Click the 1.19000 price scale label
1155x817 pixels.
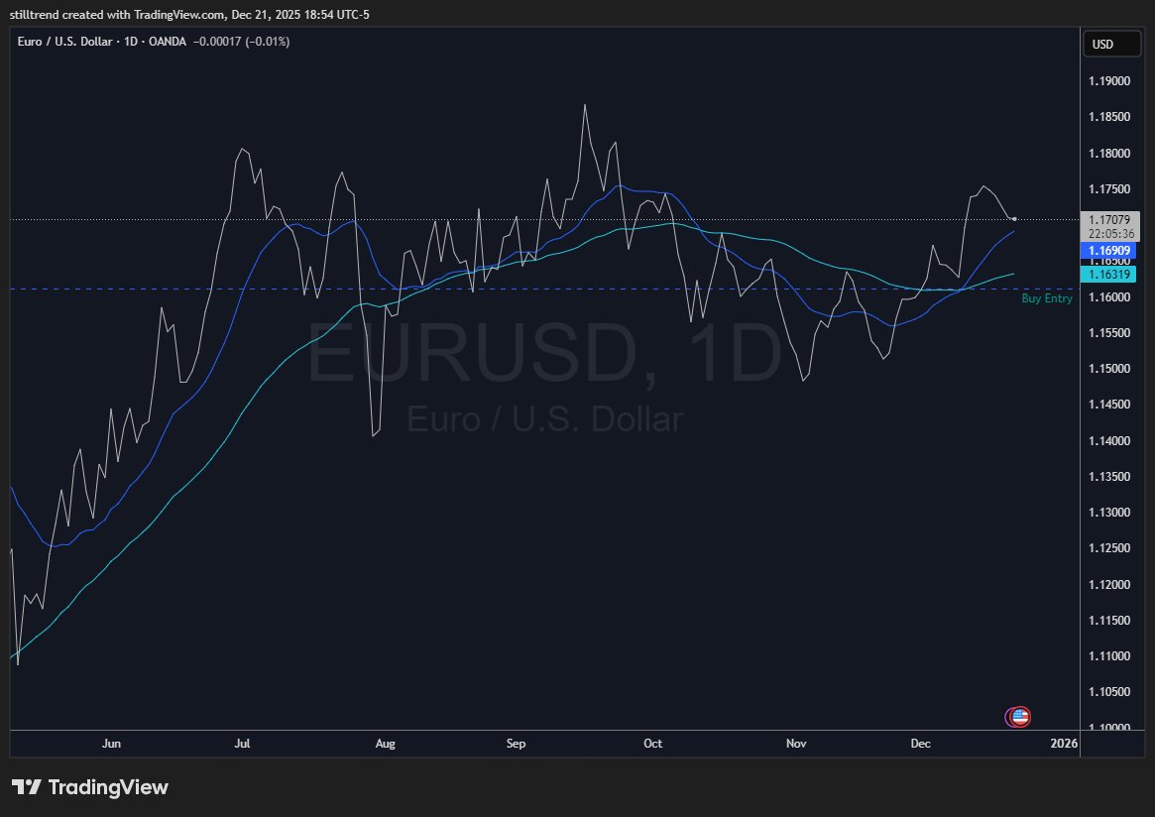[x=1109, y=81]
